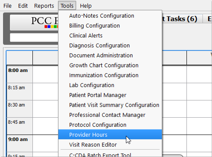
Task: Open the Help menu
Action: [x=86, y=6]
